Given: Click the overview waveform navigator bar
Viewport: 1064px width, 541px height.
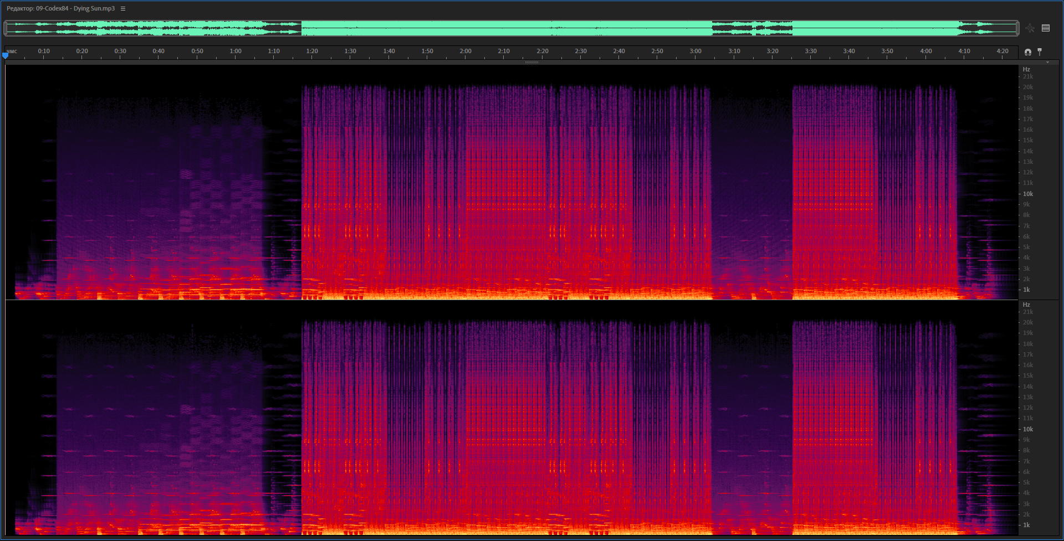Looking at the screenshot, I should [511, 28].
